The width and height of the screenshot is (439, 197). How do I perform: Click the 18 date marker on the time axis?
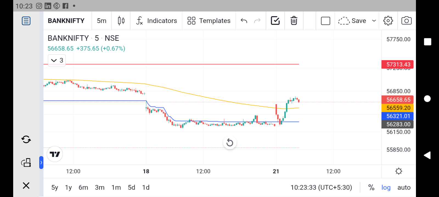tap(146, 171)
